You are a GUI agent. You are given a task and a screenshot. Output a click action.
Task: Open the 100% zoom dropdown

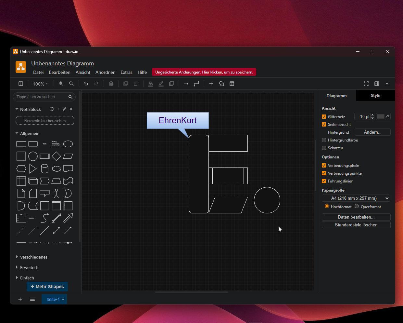[41, 84]
